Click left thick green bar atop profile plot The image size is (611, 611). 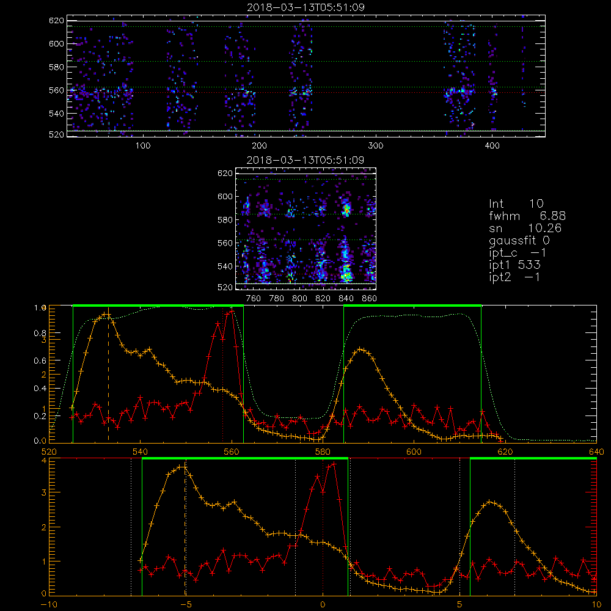(158, 306)
